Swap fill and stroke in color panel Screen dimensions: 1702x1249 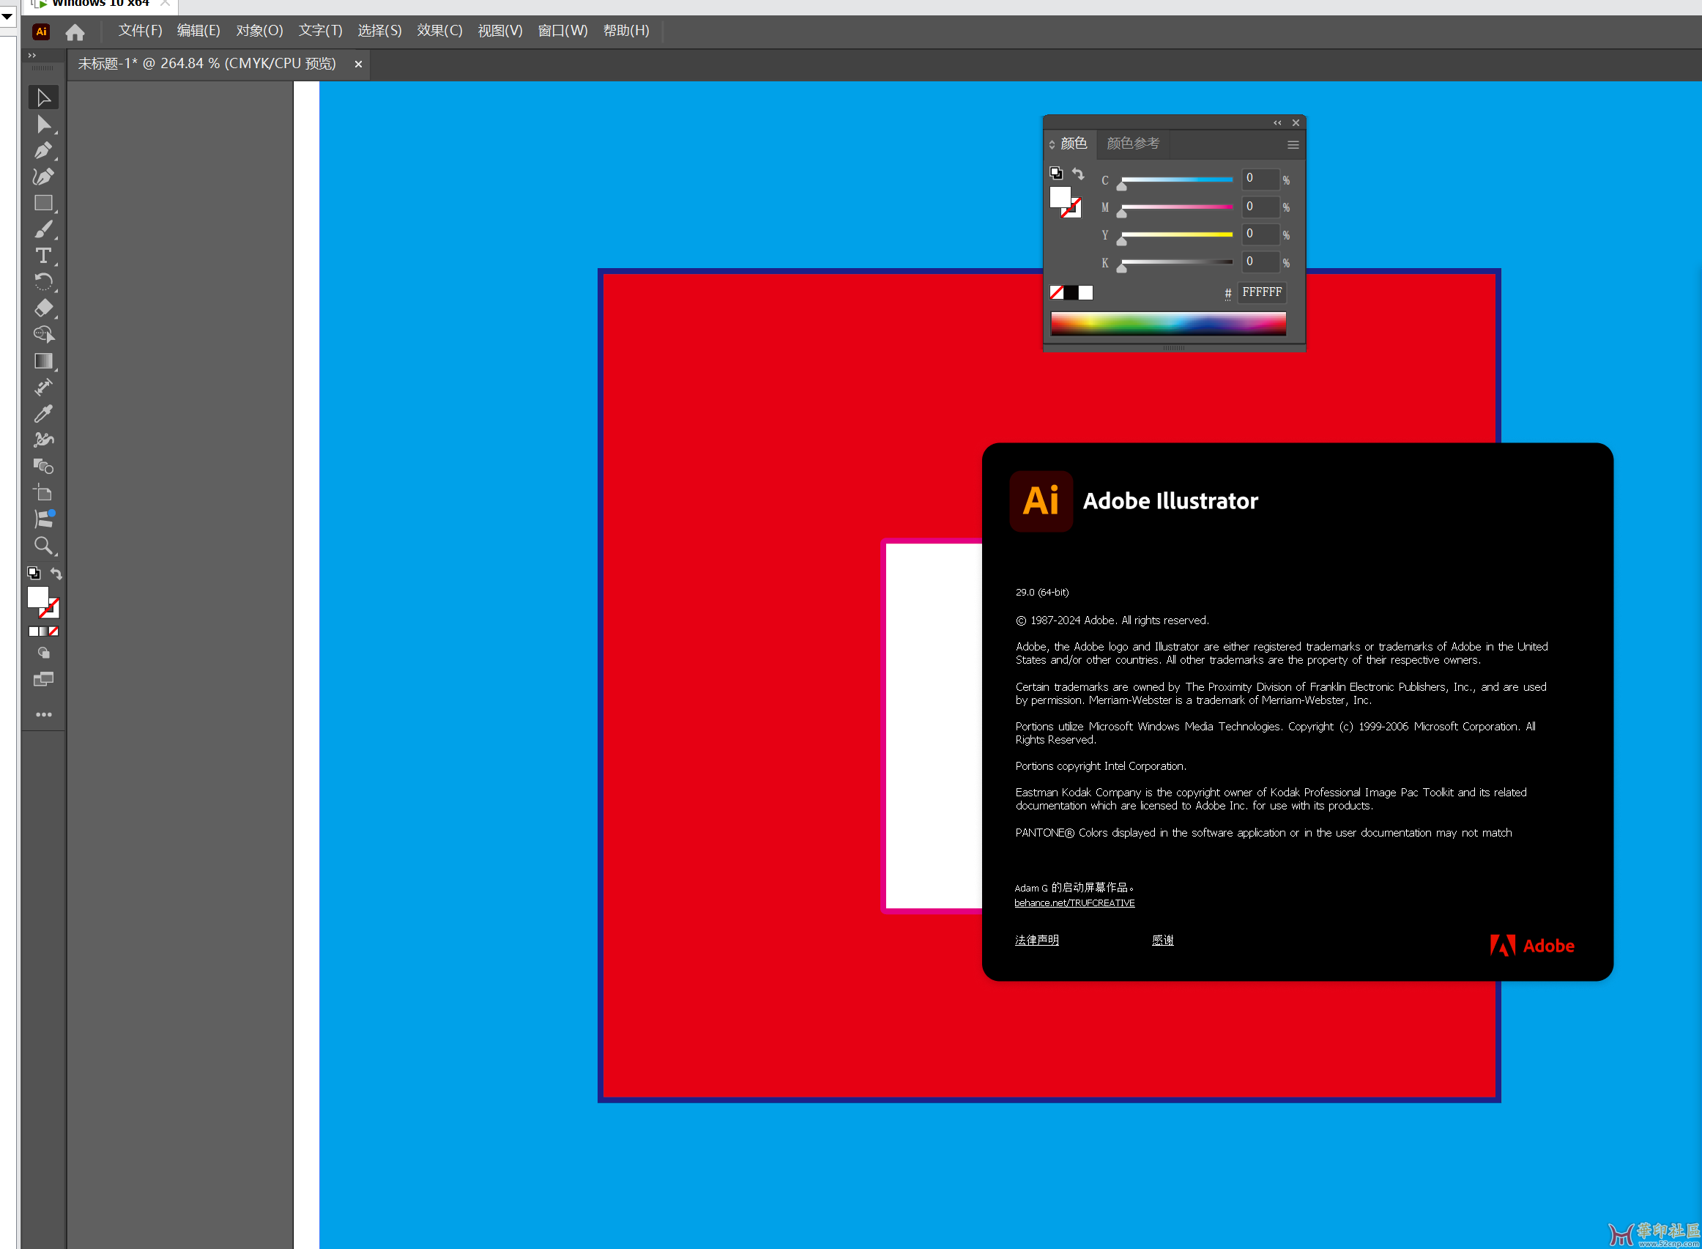[x=1078, y=174]
